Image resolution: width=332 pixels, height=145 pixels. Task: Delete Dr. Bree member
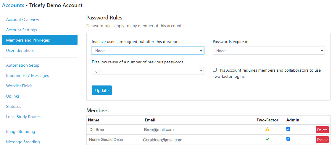[x=322, y=130]
